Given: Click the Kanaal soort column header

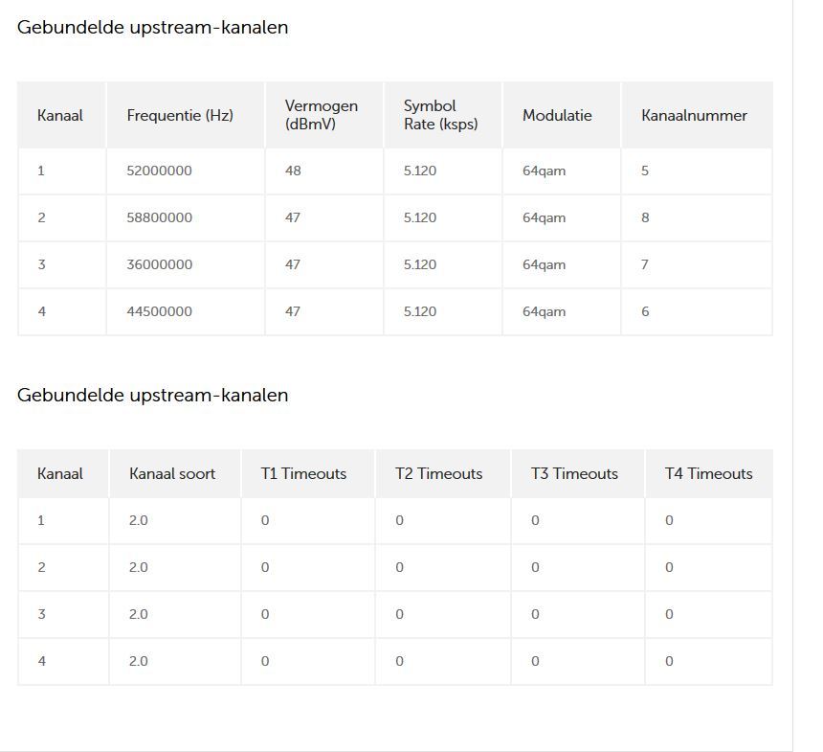Looking at the screenshot, I should pyautogui.click(x=172, y=473).
